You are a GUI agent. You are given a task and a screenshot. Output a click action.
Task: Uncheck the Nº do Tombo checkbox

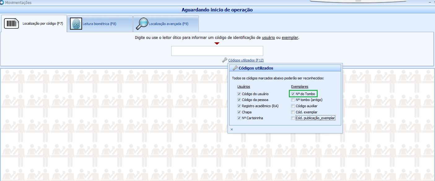point(293,94)
